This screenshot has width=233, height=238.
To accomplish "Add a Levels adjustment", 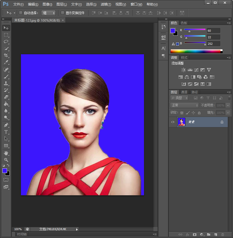I will point(190,70).
